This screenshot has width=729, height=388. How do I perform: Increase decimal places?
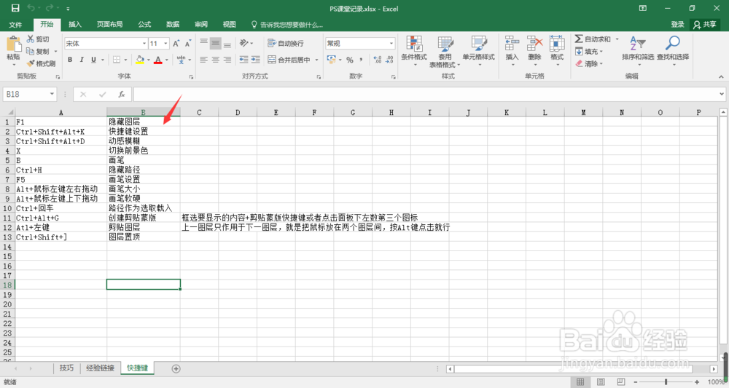click(378, 60)
